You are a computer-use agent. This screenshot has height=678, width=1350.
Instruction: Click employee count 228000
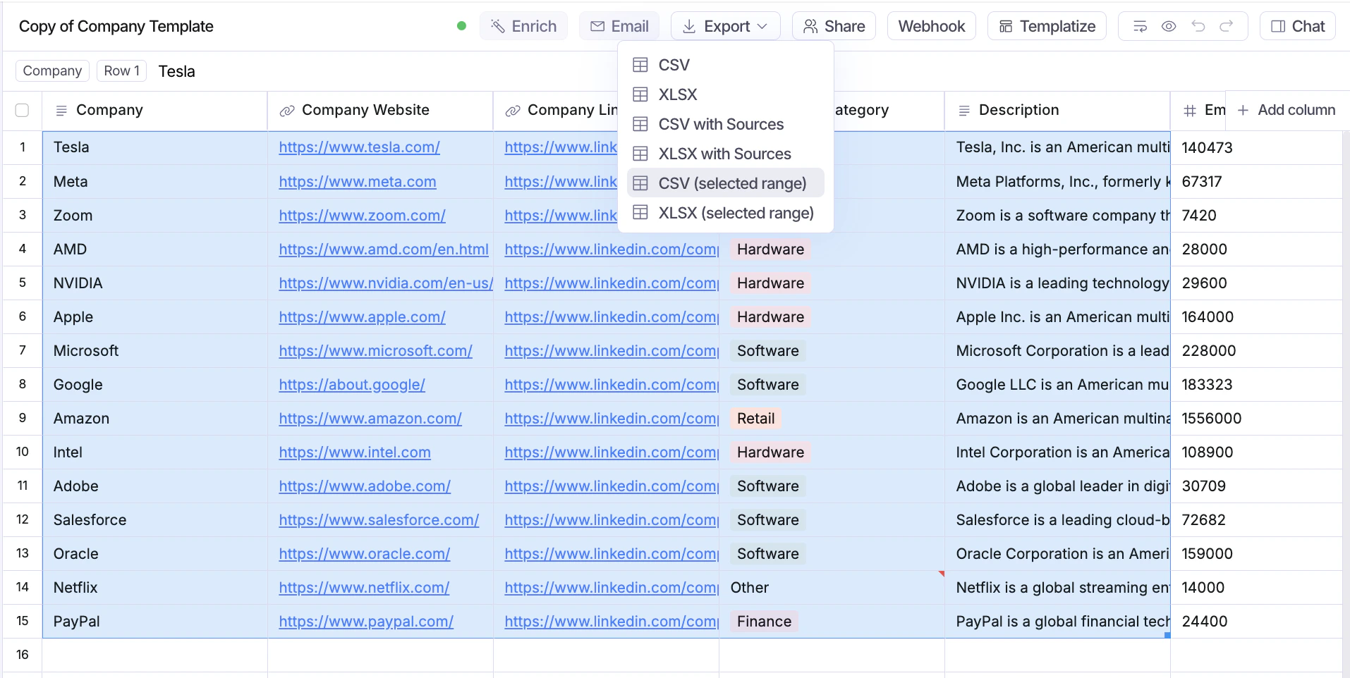(1209, 351)
